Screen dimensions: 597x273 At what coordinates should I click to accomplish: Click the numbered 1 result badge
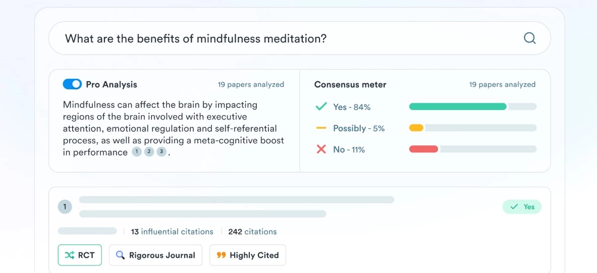tap(65, 207)
